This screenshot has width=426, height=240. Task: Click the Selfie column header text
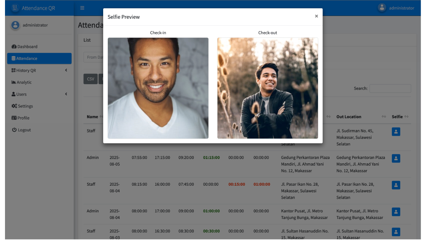pos(397,117)
